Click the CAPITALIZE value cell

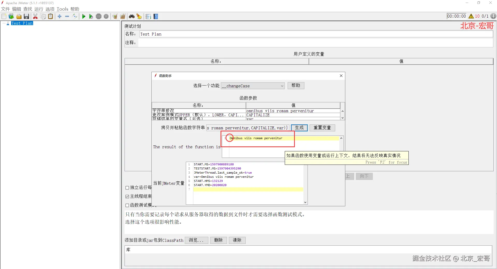pyautogui.click(x=293, y=115)
